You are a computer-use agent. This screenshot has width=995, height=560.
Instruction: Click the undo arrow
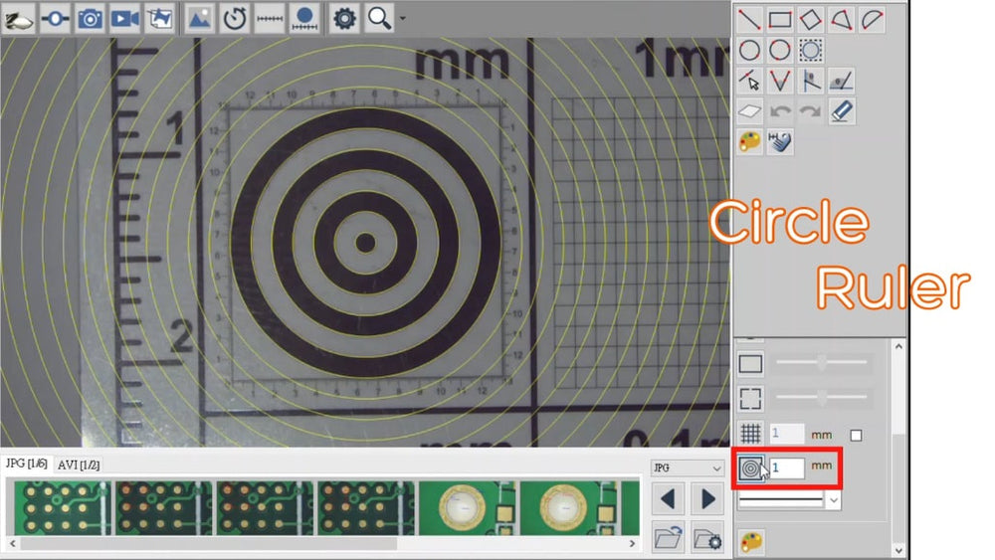[x=780, y=111]
